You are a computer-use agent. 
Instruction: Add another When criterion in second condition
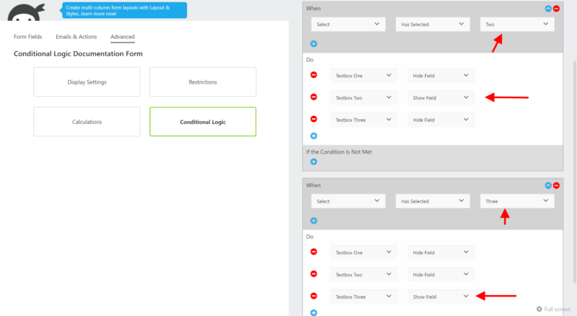(x=314, y=221)
